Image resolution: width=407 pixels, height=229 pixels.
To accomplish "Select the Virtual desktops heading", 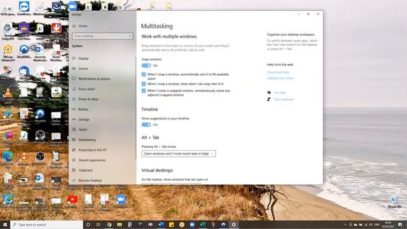I will pyautogui.click(x=157, y=170).
